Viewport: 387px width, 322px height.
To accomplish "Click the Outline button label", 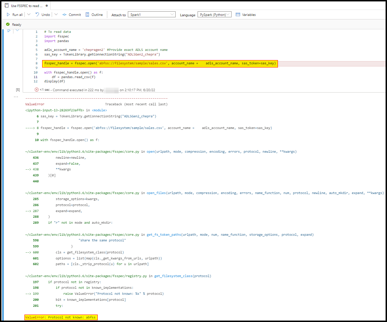I will pos(97,15).
